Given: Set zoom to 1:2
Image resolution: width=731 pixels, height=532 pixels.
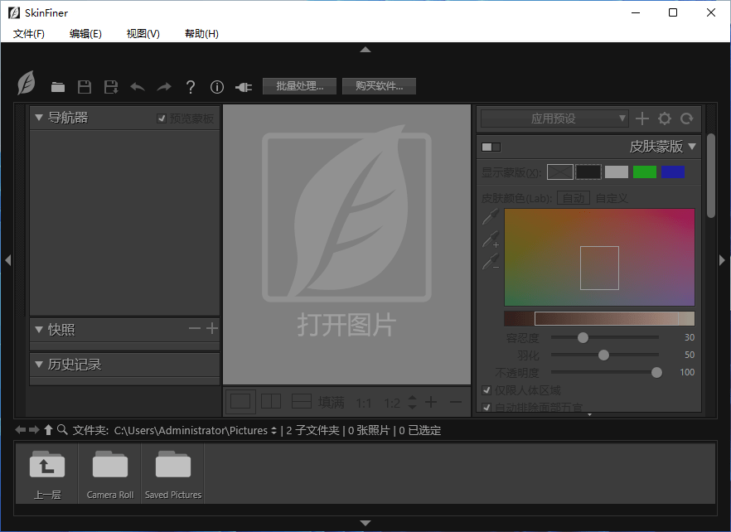Looking at the screenshot, I should click(x=392, y=403).
